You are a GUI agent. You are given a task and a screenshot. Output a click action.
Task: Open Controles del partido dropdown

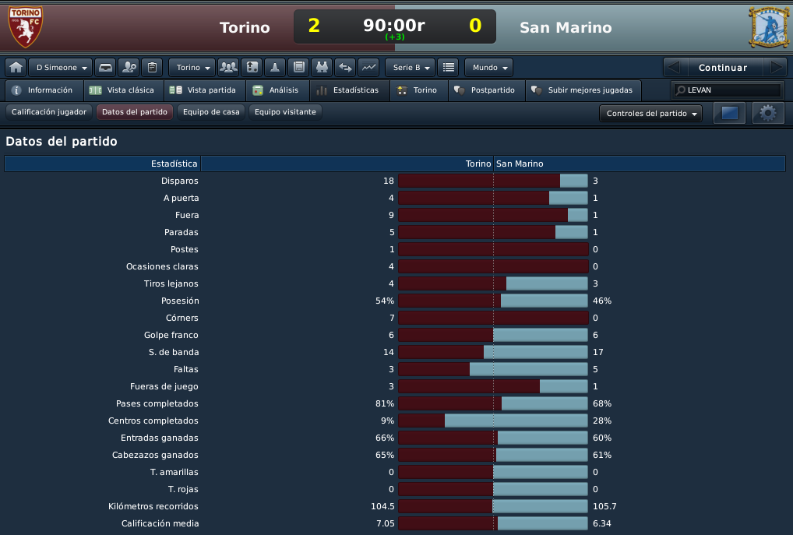pos(651,113)
